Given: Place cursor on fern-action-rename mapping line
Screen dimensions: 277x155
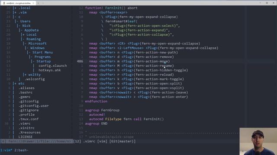Looking at the screenshot, I should click(132, 66).
